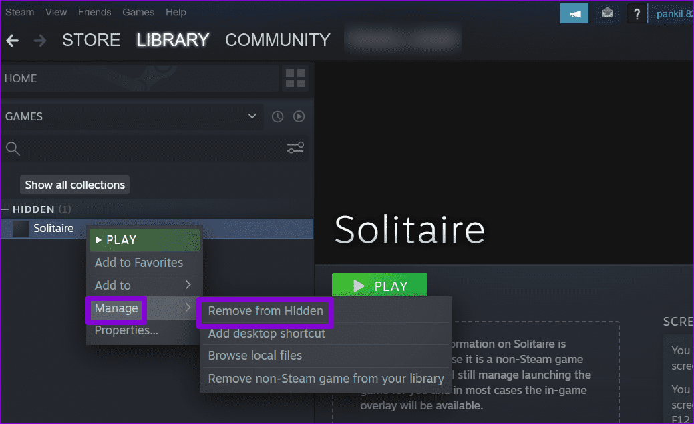Go back with the left arrow
This screenshot has height=424, width=694.
(13, 41)
